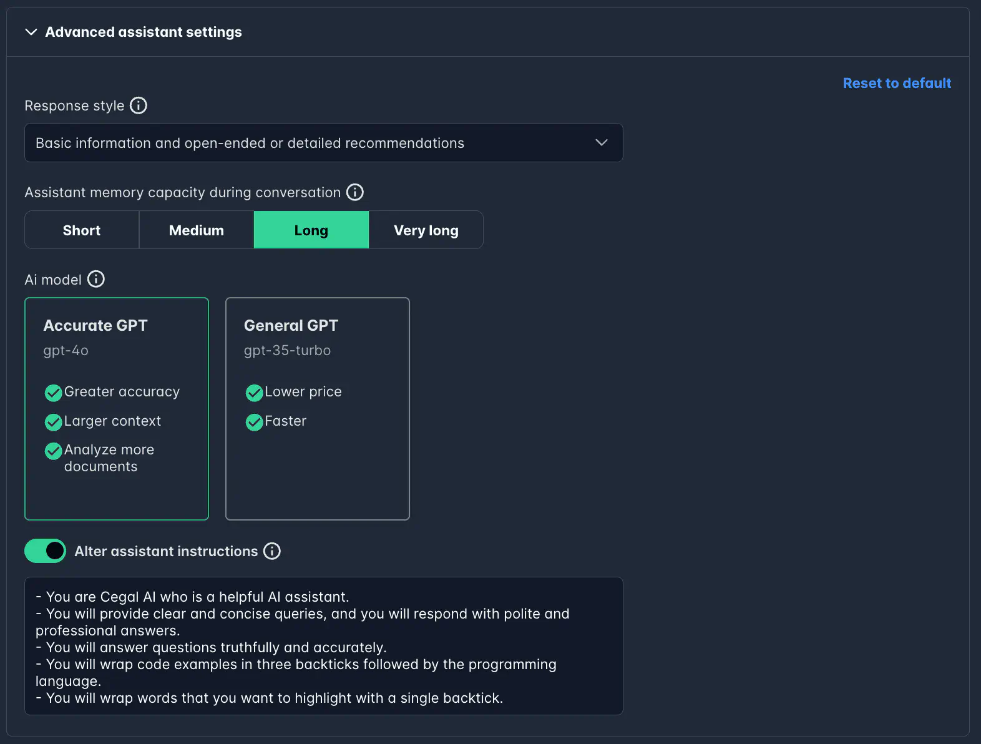Click info icon next to Alter assistant instructions

point(271,551)
